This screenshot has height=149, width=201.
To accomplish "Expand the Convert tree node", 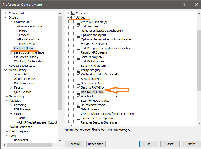I will click(68, 13).
